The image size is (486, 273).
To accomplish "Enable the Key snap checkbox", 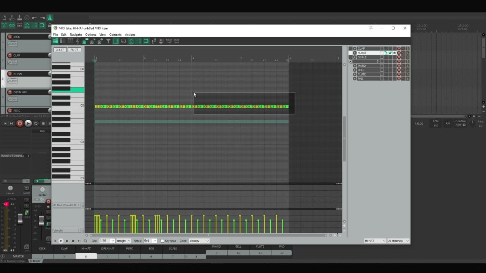I will point(163,241).
